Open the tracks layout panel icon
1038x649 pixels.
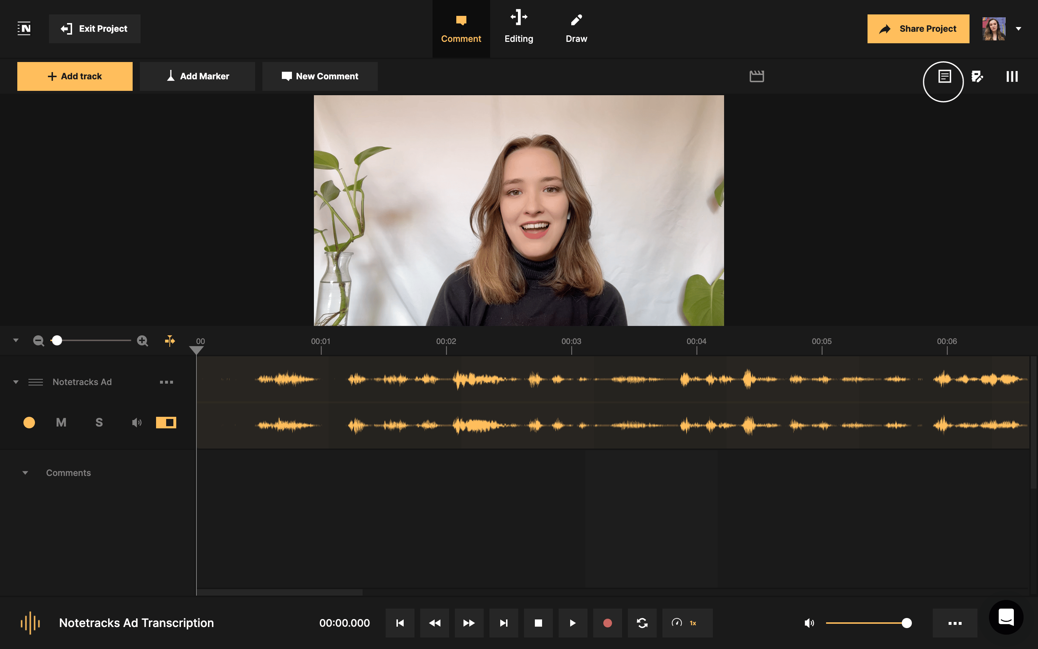click(x=1011, y=76)
